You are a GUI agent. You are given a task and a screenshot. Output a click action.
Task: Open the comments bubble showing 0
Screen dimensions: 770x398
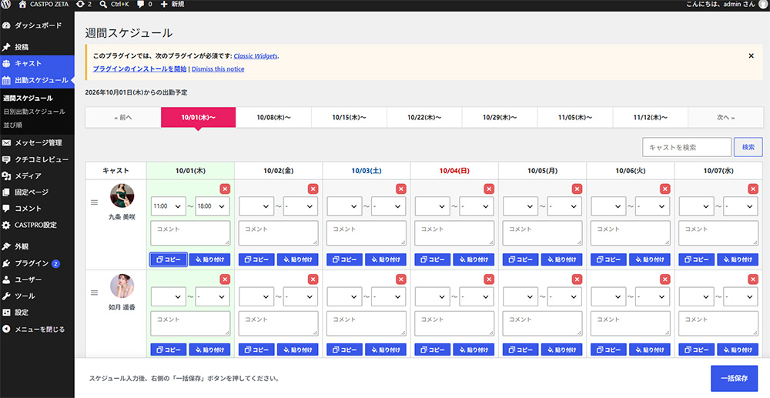point(144,5)
